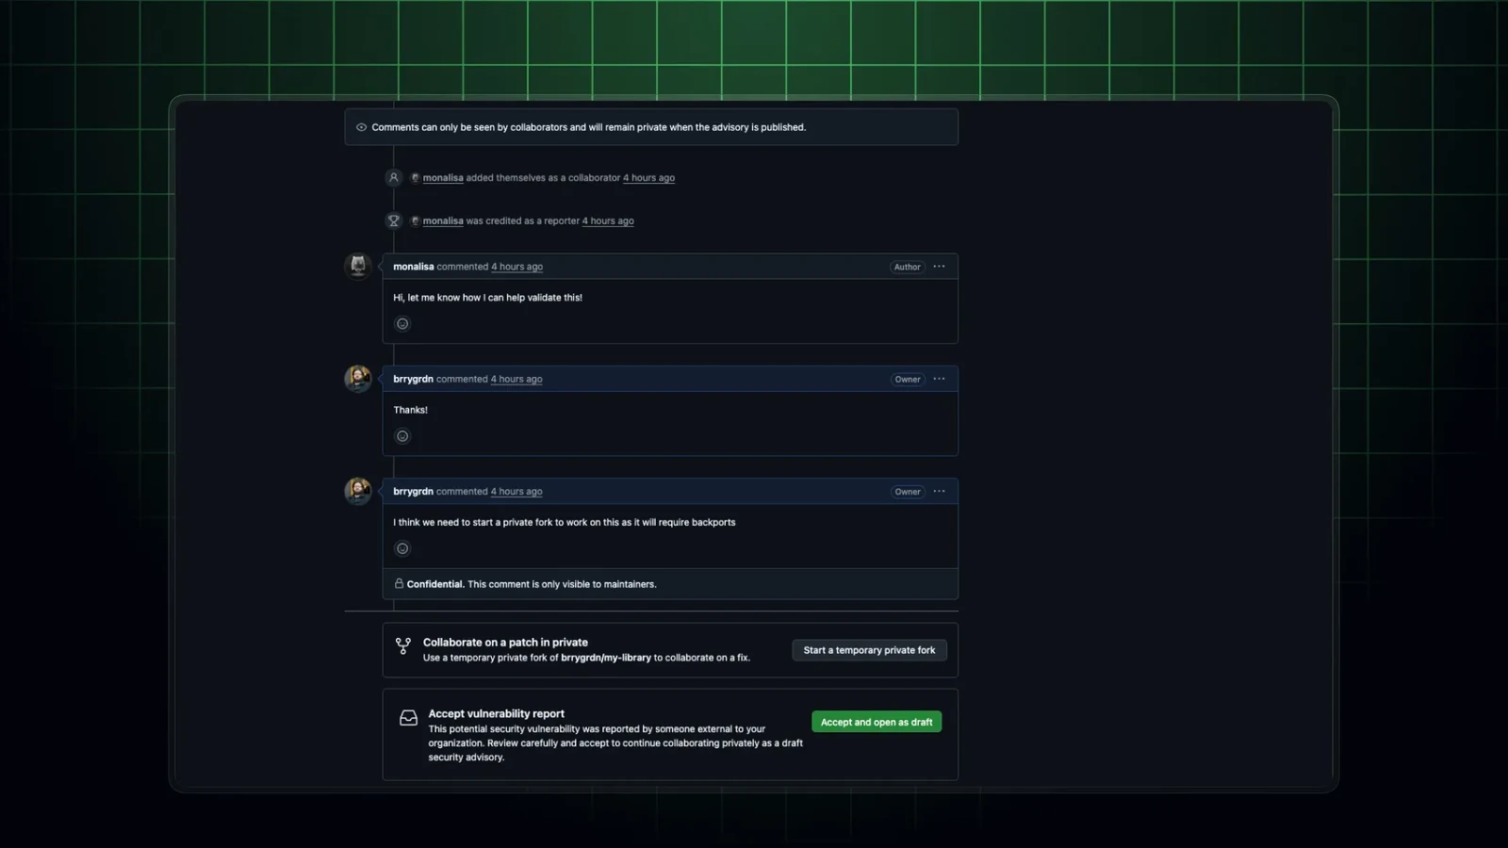Click the fork icon beside Collaborate on a patch

pos(403,646)
